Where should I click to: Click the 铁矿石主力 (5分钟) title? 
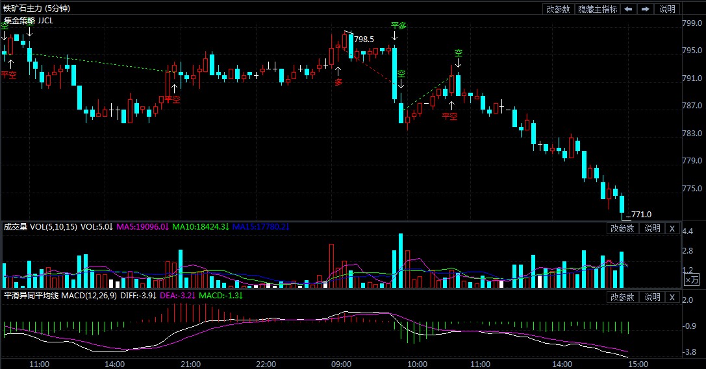36,8
